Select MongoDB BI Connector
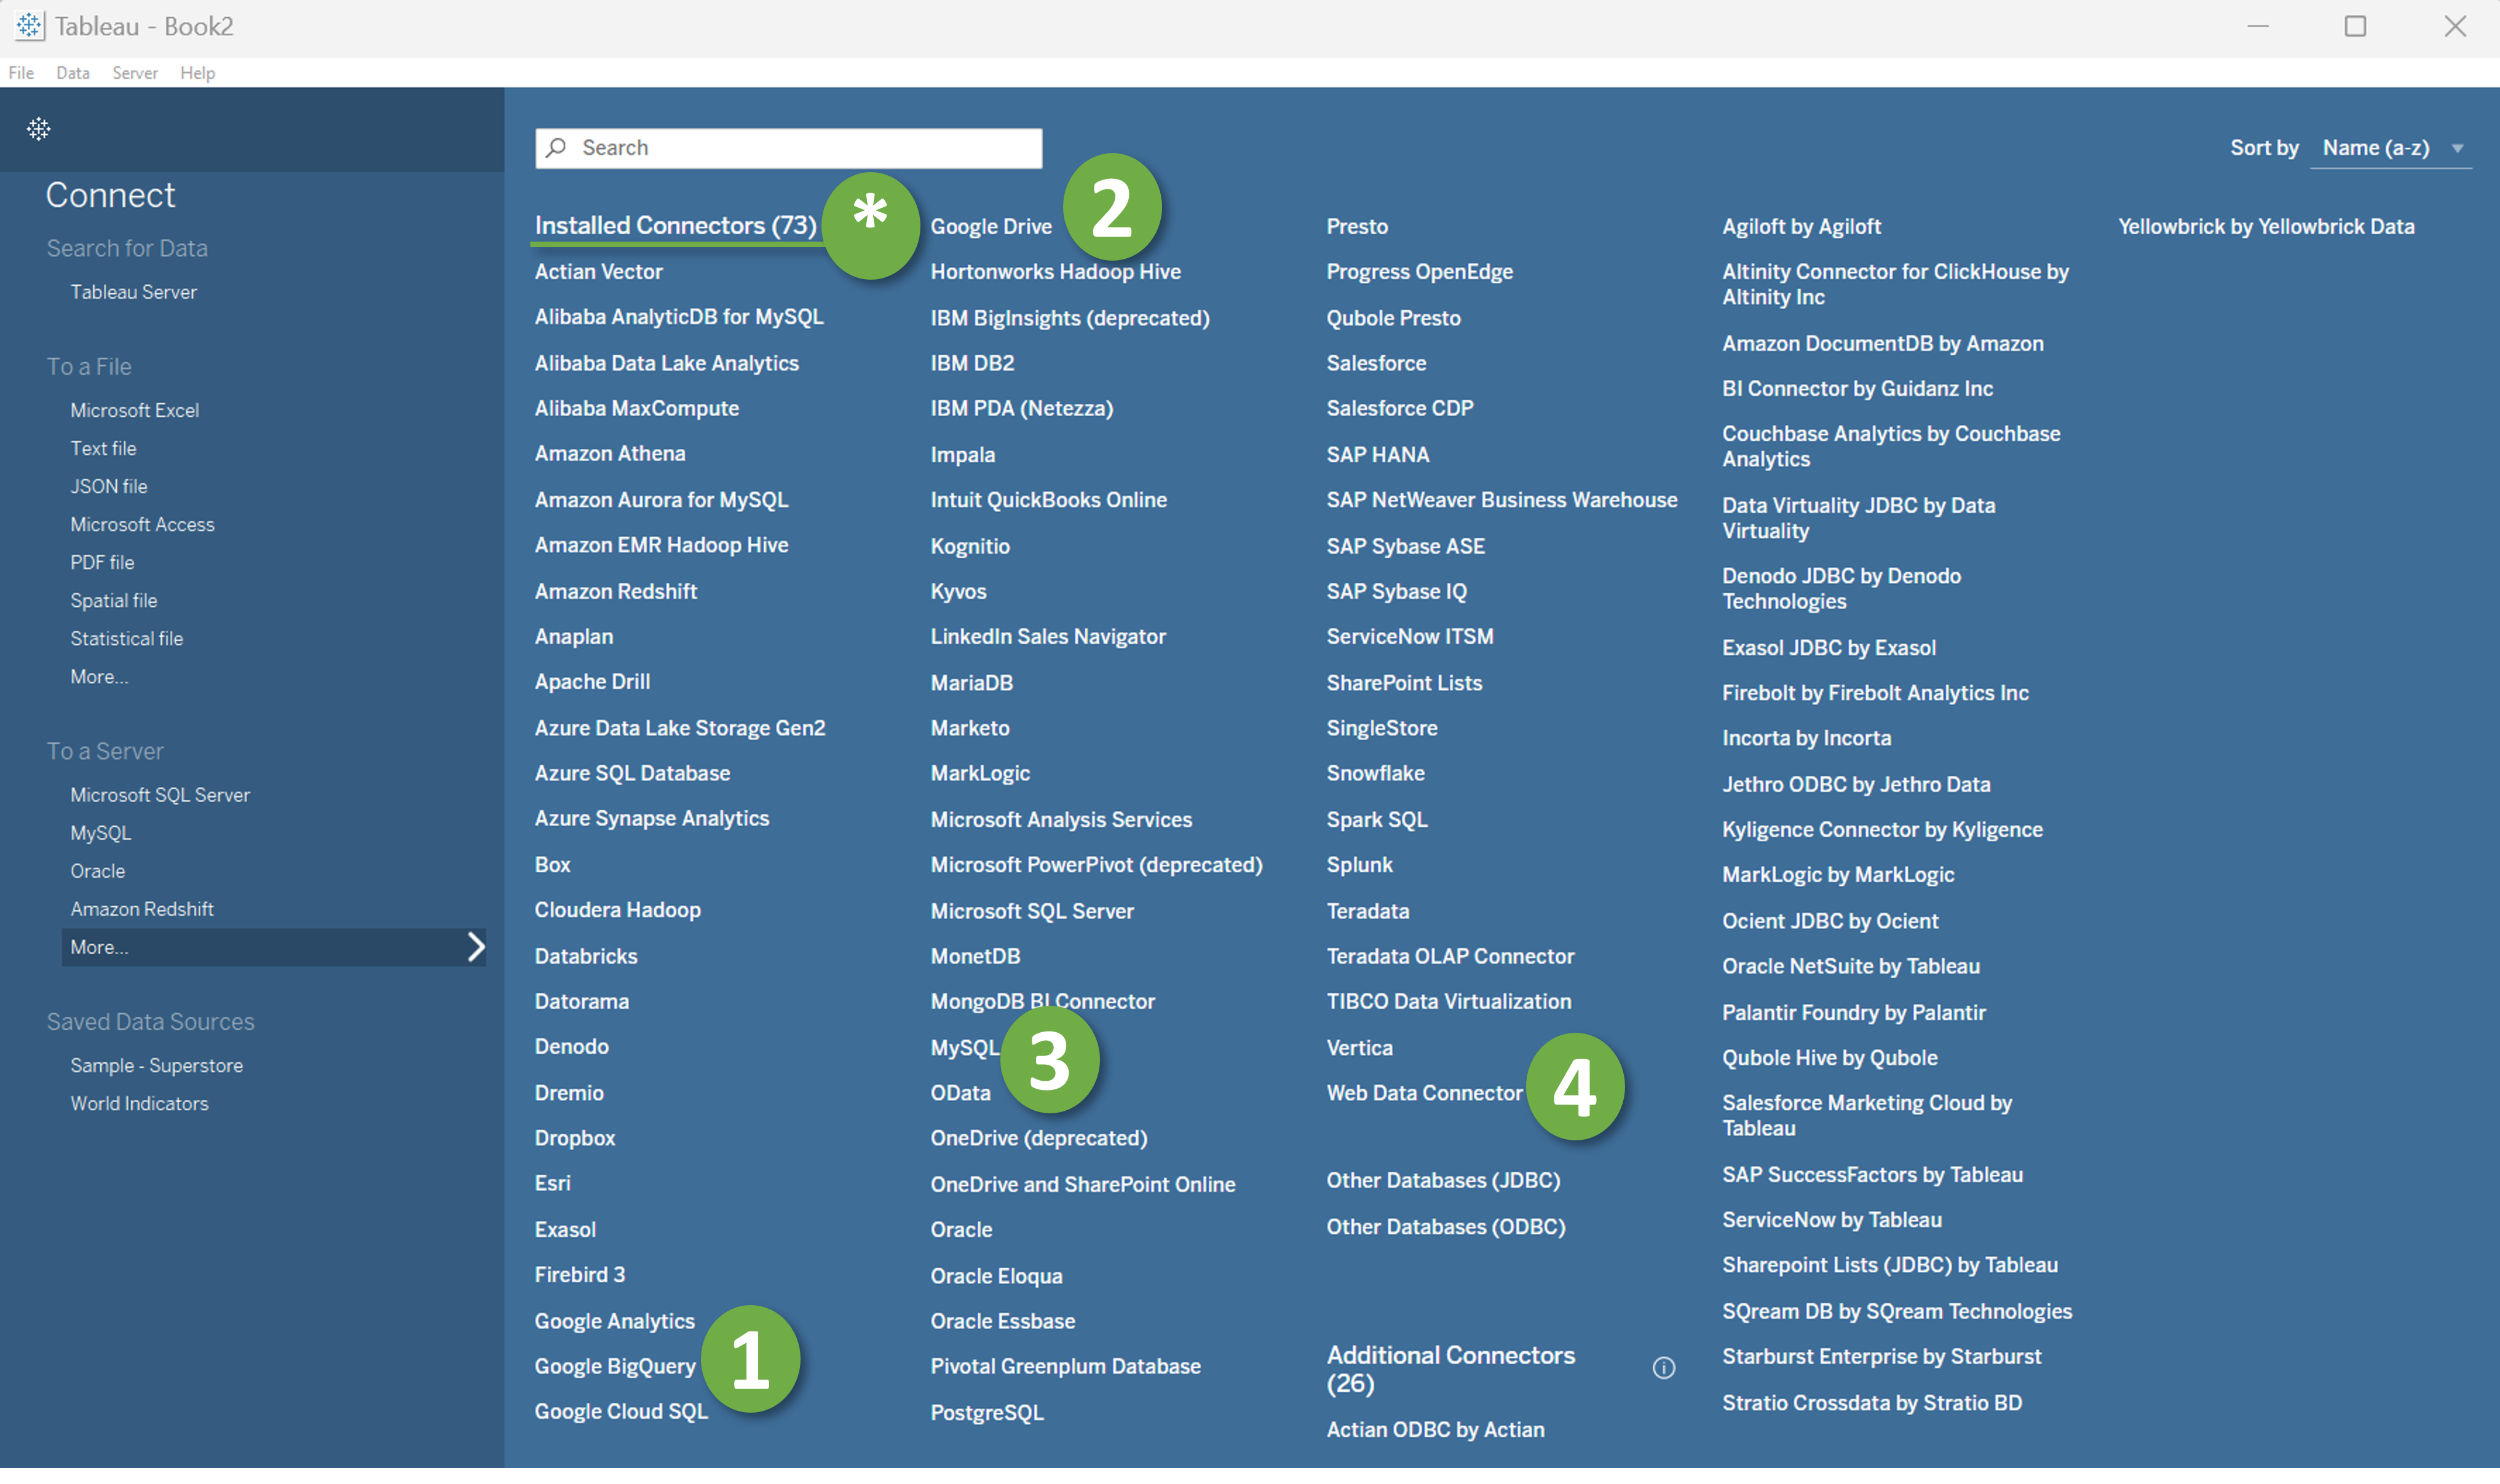2500x1484 pixels. [1042, 1002]
